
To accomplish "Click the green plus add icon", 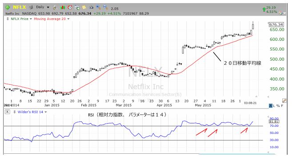I will [x=8, y=8].
